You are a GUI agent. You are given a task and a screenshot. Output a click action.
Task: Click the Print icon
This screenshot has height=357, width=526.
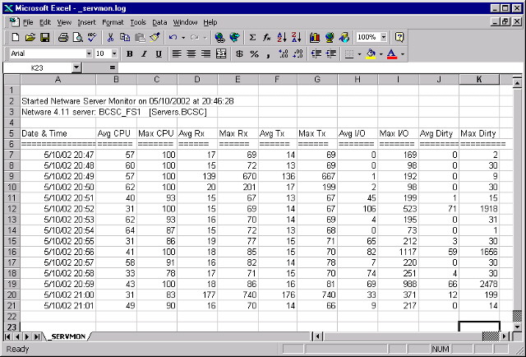click(62, 38)
